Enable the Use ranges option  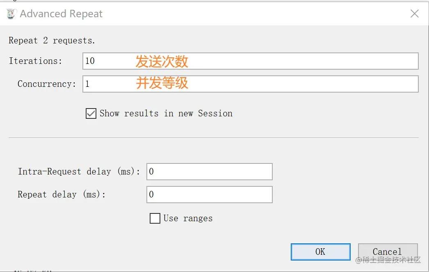click(x=155, y=218)
